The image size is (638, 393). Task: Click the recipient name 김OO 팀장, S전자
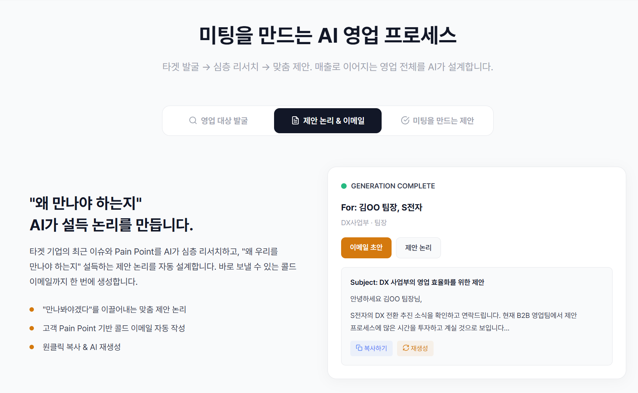[x=382, y=207]
